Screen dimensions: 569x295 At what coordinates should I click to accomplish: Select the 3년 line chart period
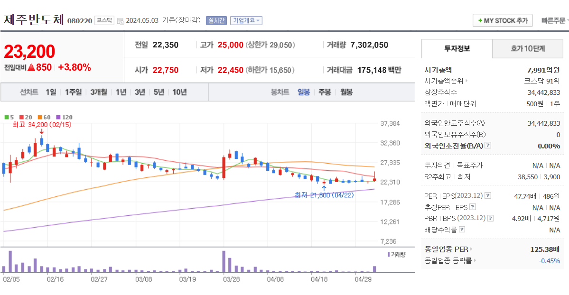(140, 92)
